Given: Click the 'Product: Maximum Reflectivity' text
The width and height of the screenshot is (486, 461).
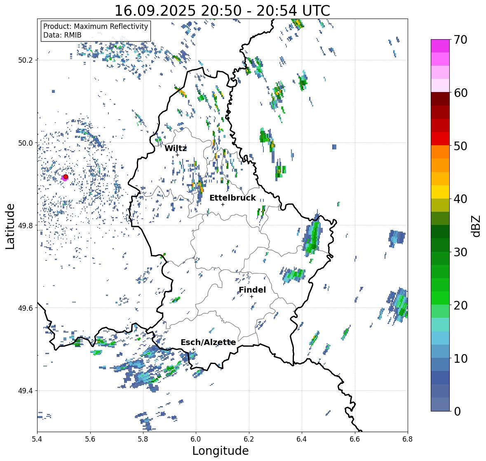Looking at the screenshot, I should point(96,26).
